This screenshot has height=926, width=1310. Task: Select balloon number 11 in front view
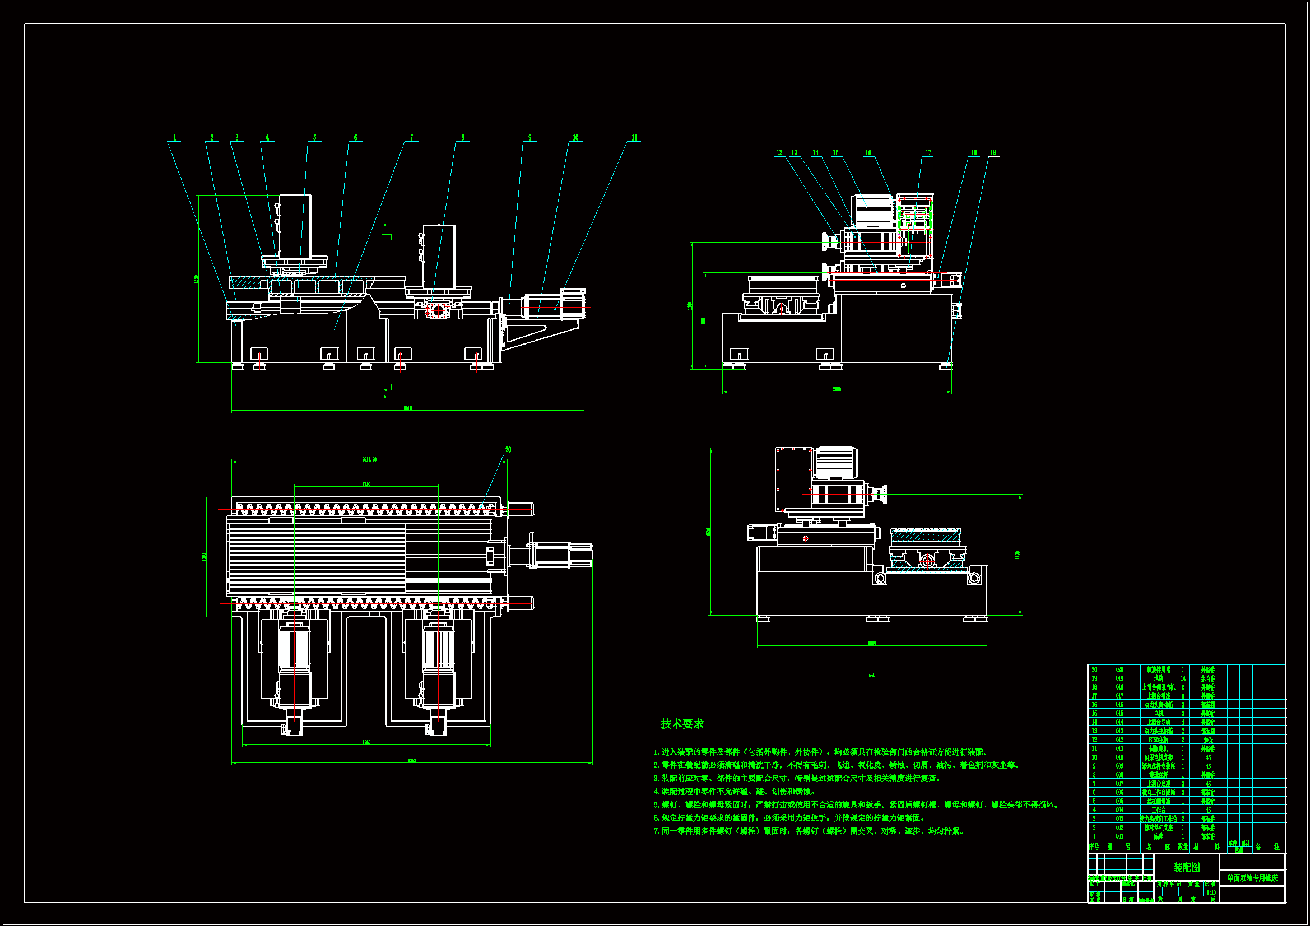(x=634, y=137)
